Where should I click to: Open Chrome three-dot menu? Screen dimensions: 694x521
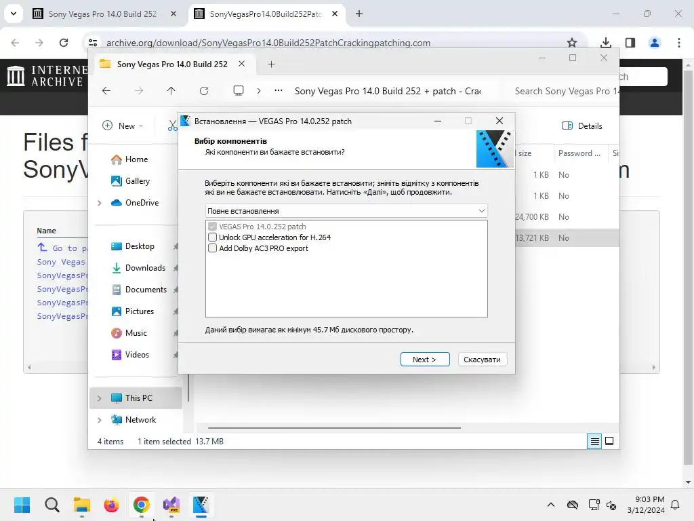coord(679,43)
